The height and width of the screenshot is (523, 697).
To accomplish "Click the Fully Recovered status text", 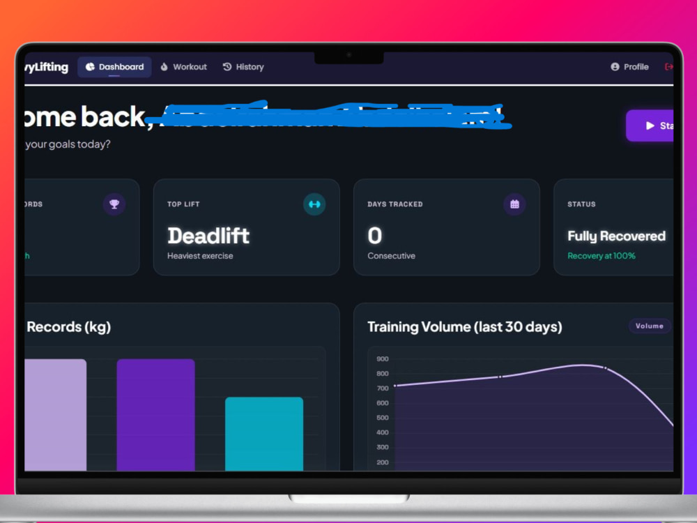I will click(x=616, y=236).
